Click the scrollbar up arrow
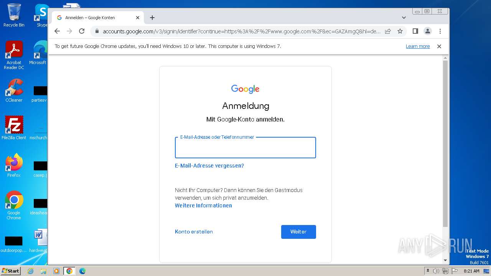The width and height of the screenshot is (491, 276). [x=445, y=58]
